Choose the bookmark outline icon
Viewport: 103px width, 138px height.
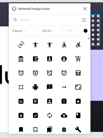pos(35,130)
